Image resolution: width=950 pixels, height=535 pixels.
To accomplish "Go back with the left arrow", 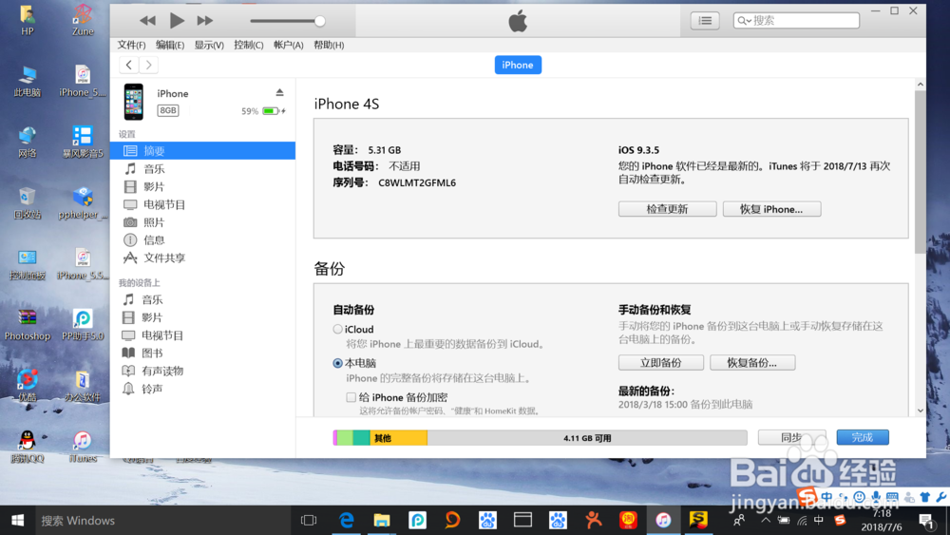I will point(128,65).
